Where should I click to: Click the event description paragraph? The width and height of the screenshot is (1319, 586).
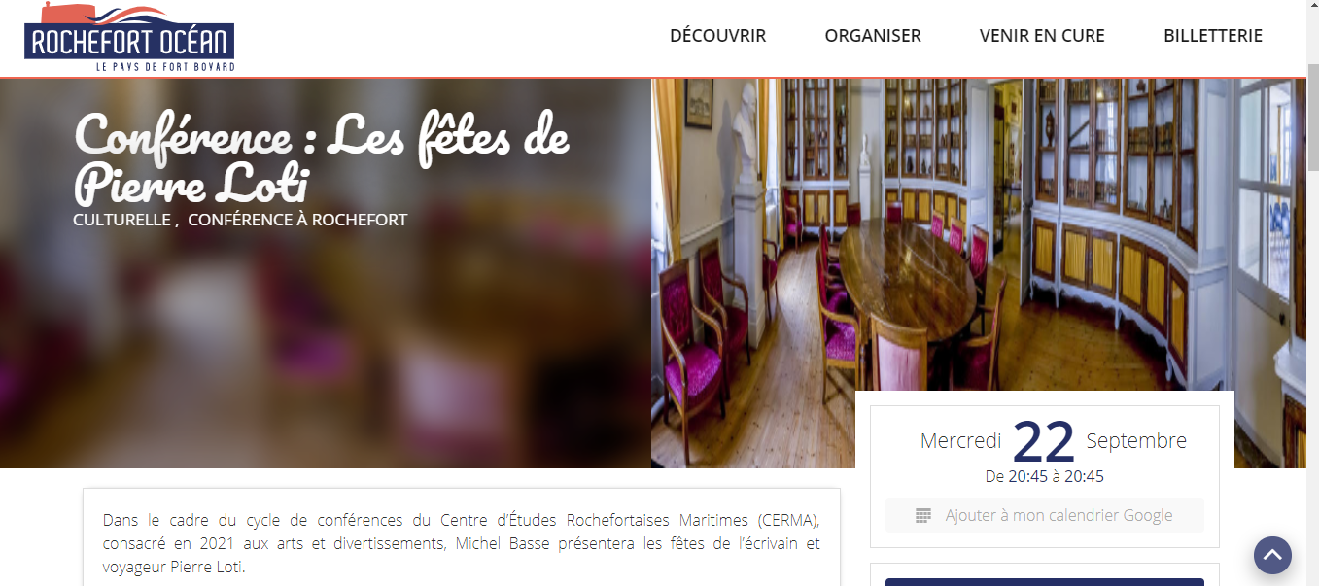pyautogui.click(x=462, y=542)
